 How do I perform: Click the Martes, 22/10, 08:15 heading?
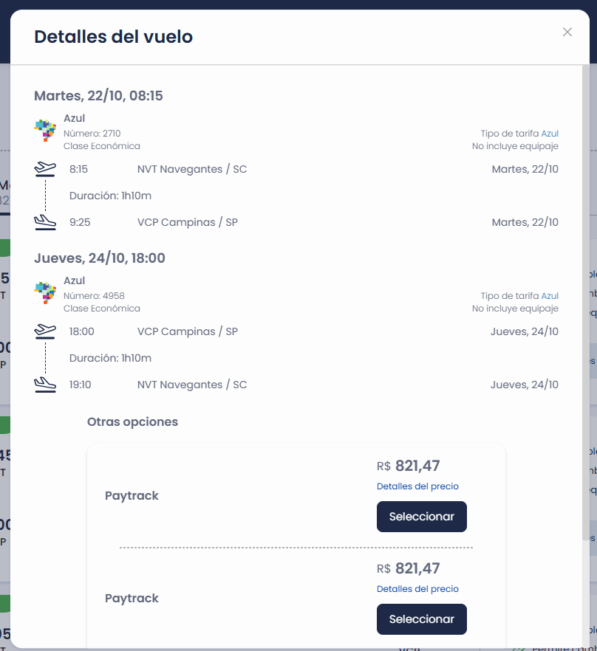(98, 96)
